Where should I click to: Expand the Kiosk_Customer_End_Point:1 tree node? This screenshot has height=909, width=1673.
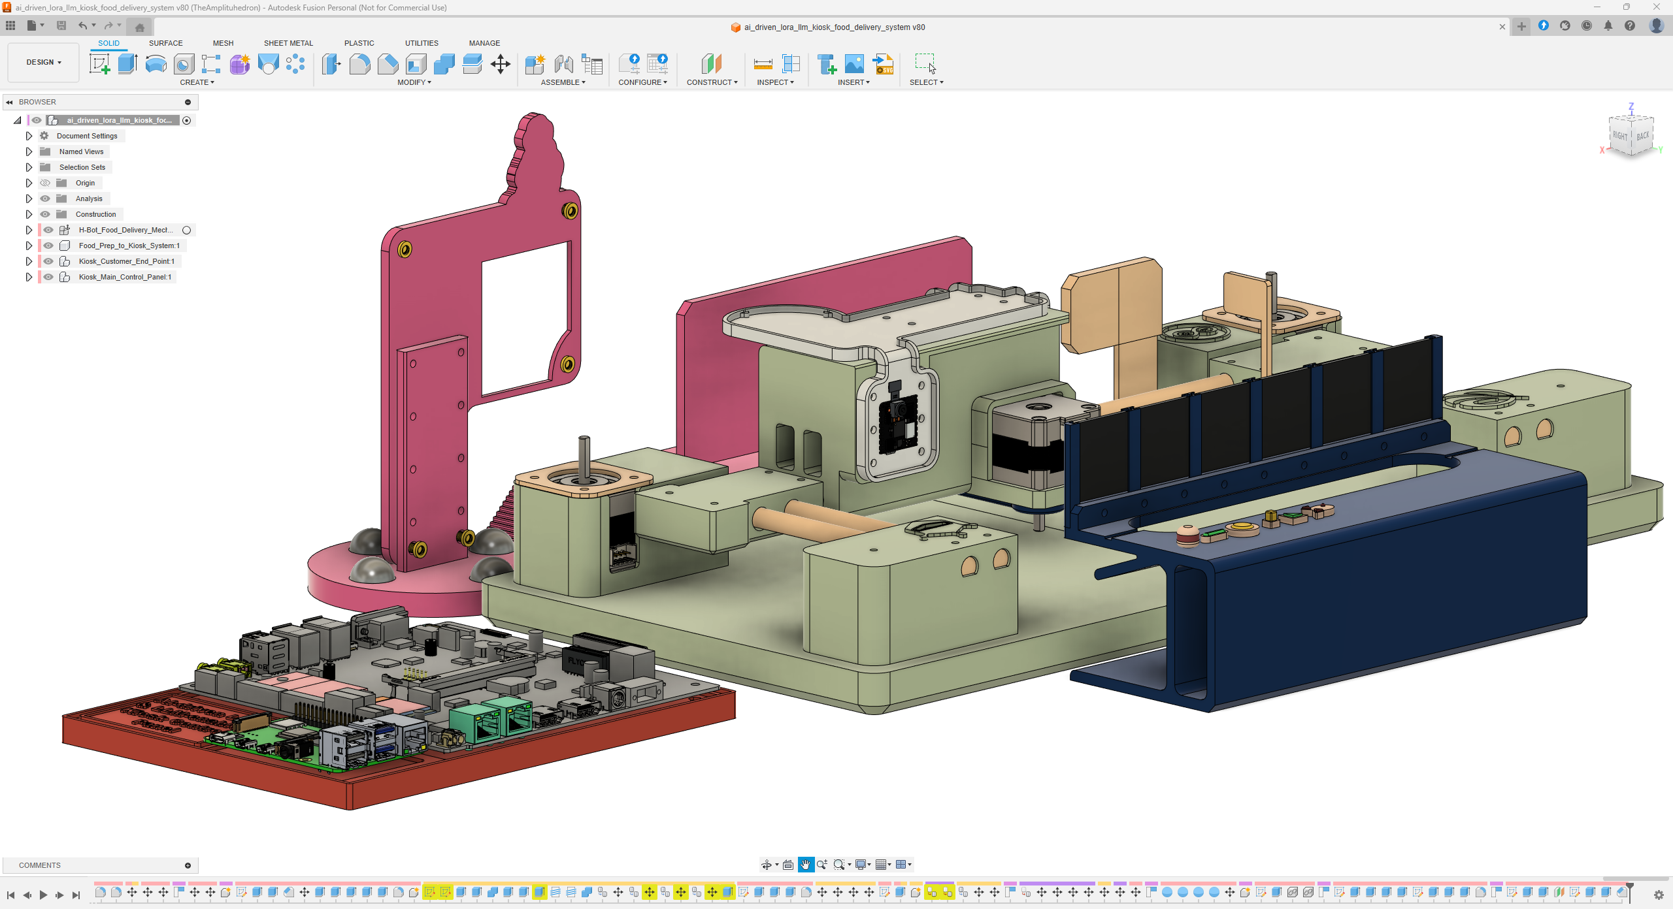[x=29, y=261]
